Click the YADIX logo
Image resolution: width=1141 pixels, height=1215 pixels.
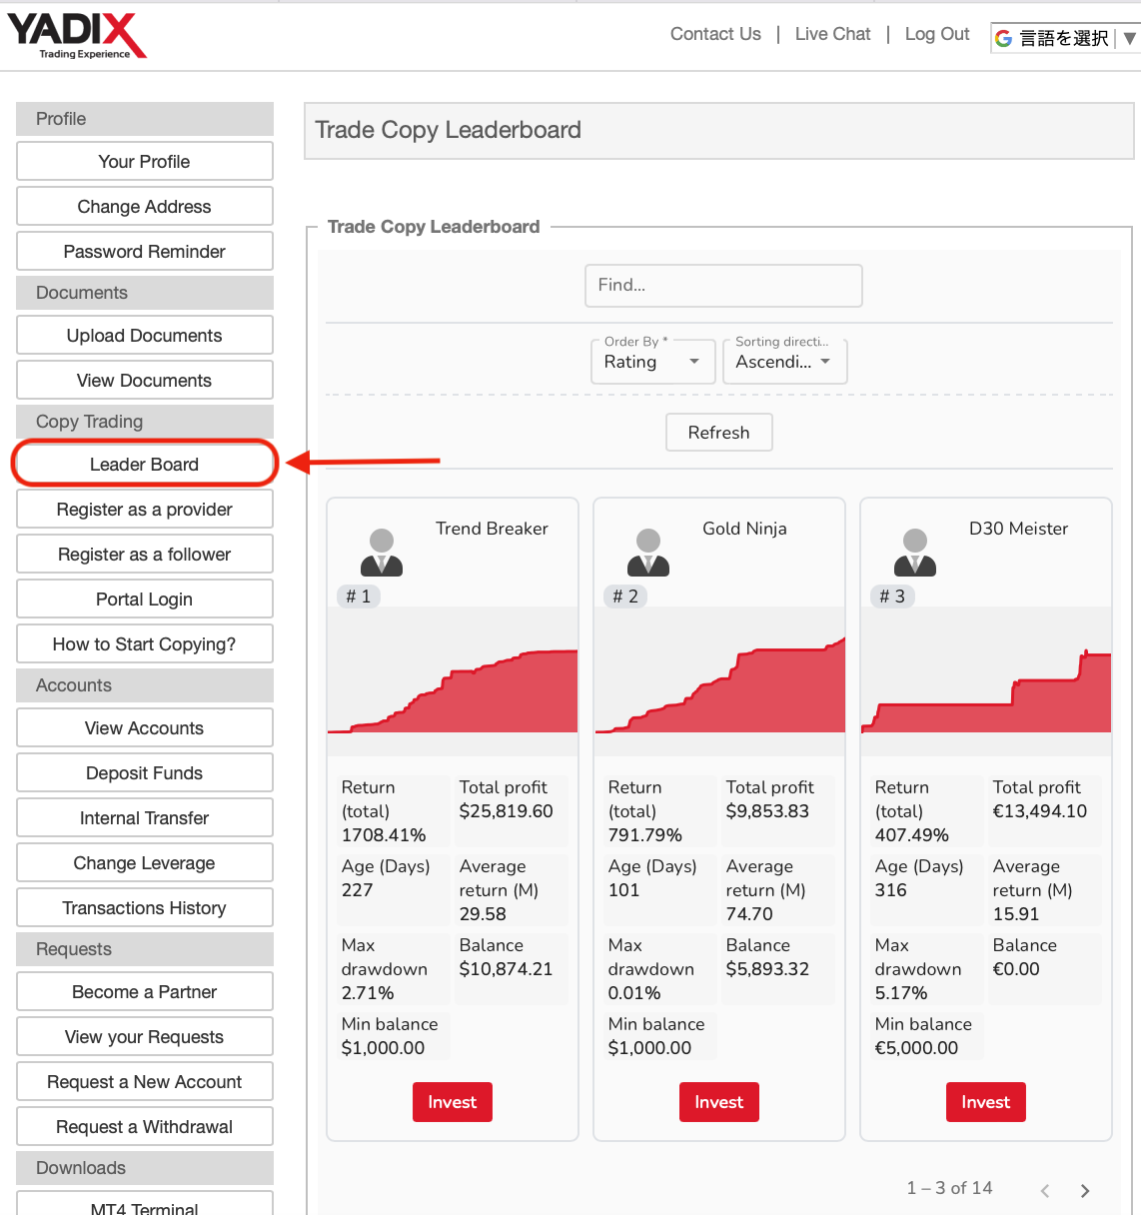tap(77, 36)
